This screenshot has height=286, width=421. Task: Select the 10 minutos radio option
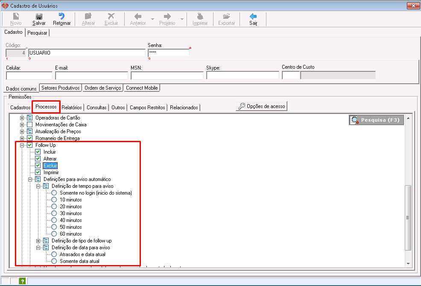54,199
